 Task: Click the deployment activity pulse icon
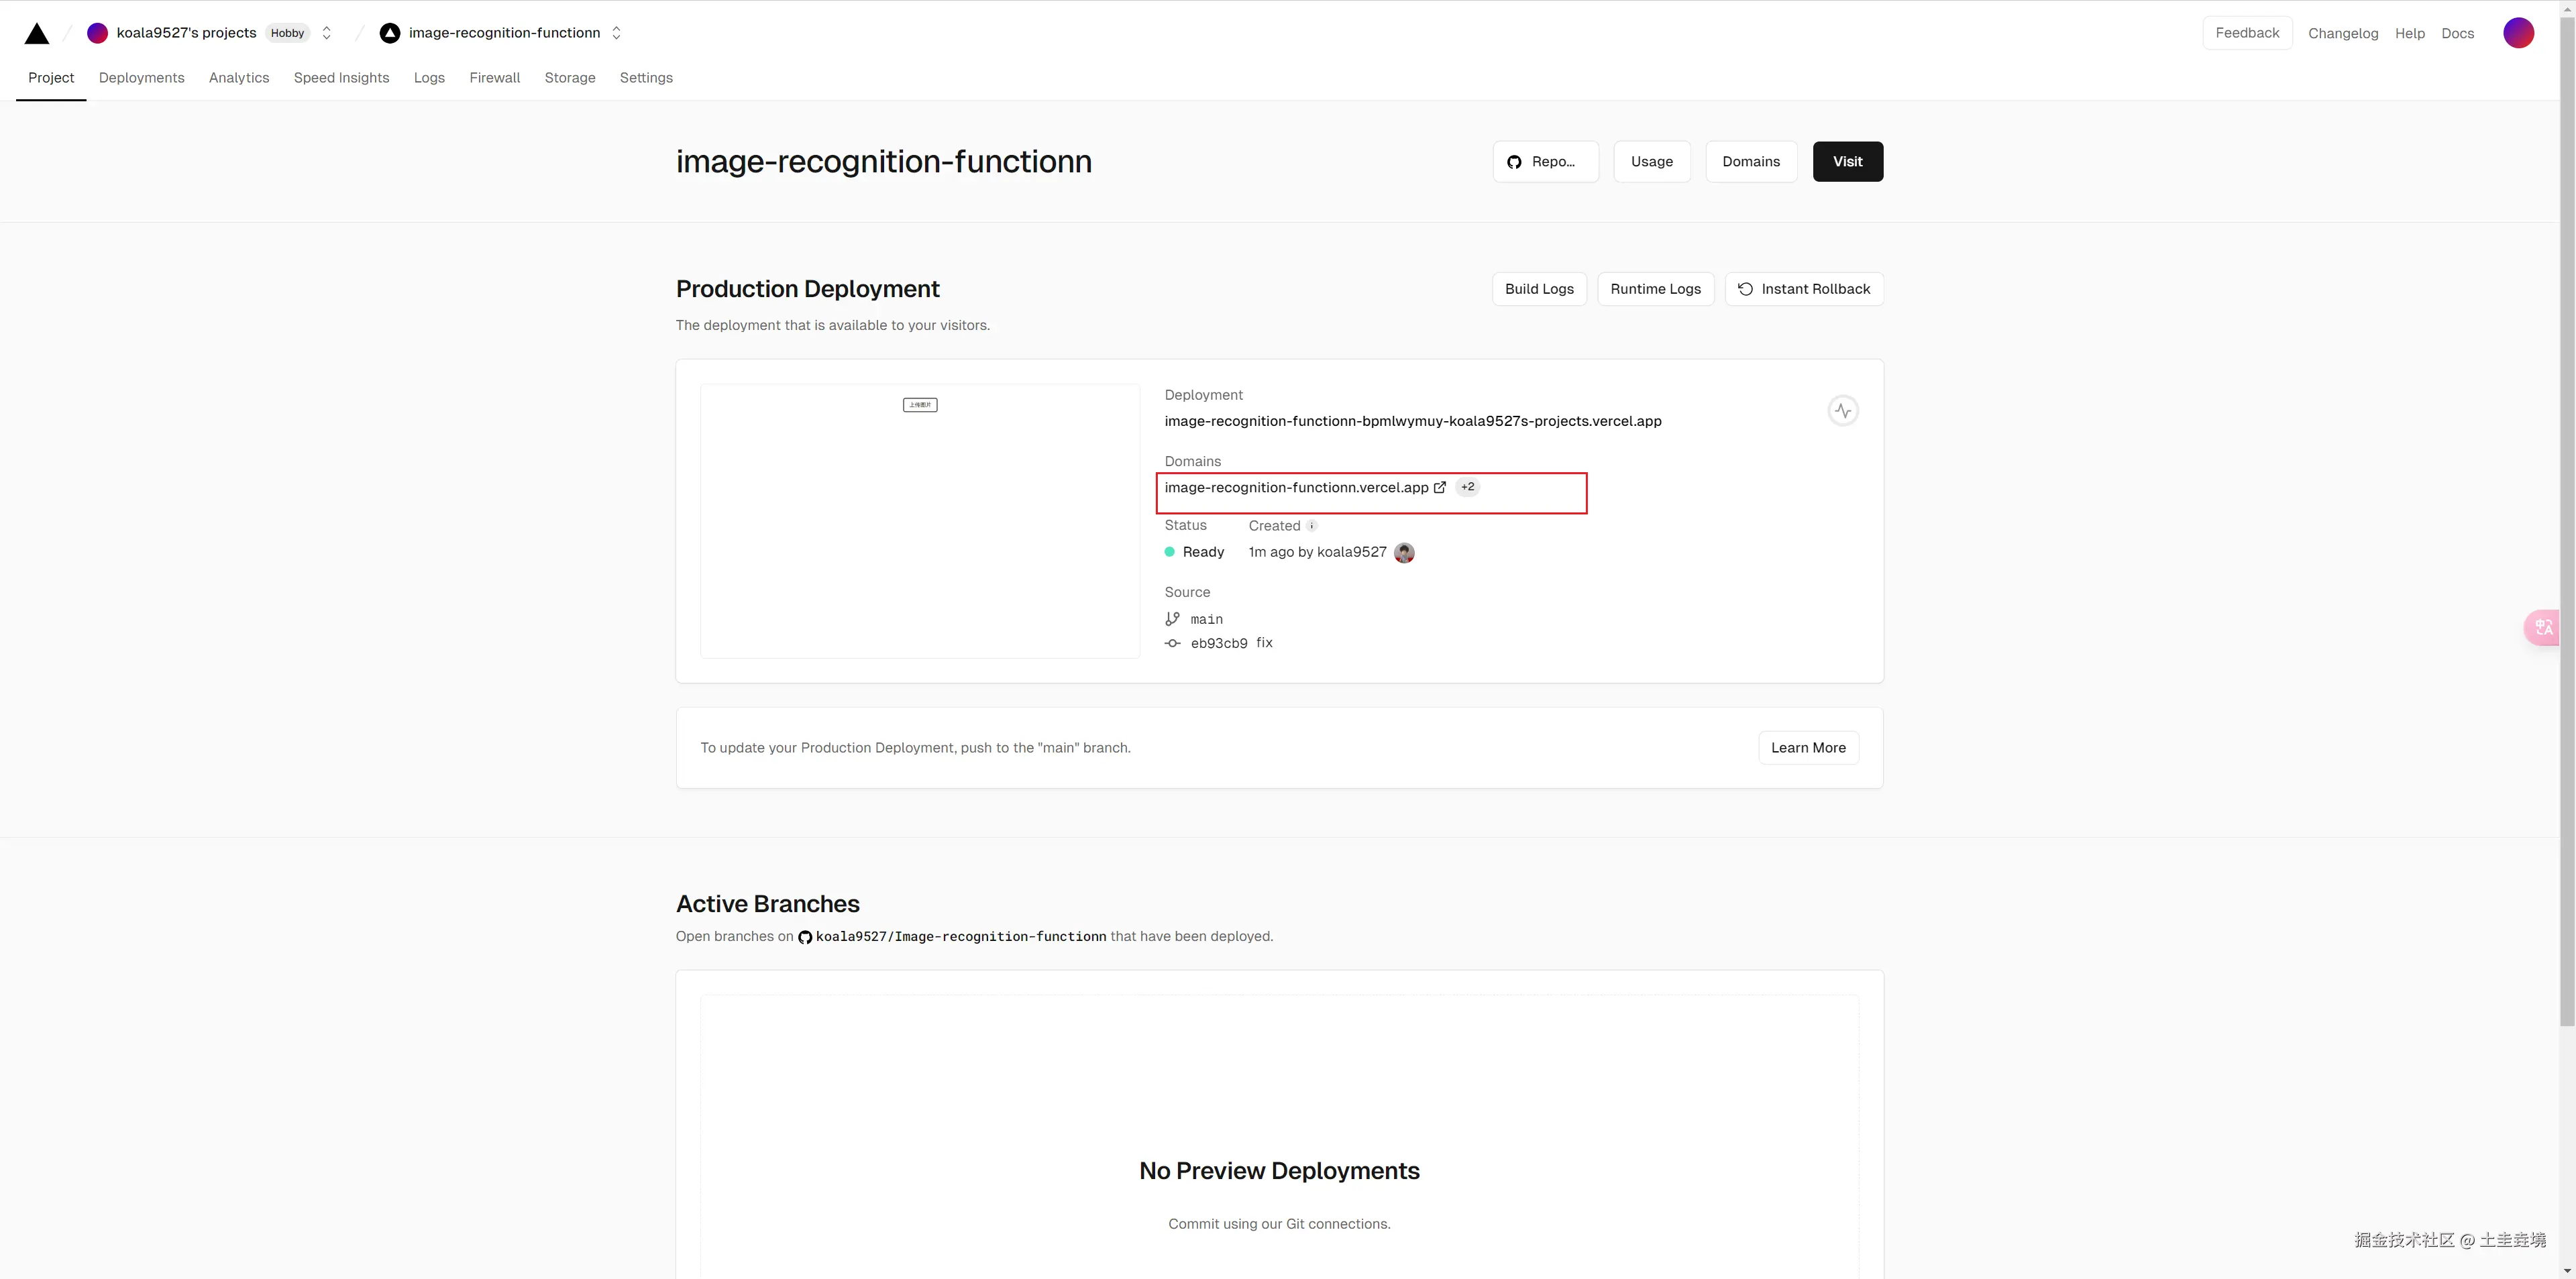(1842, 411)
